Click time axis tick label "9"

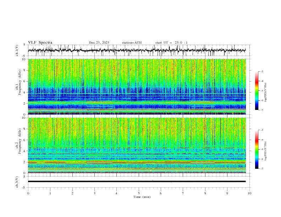[x=227, y=193]
